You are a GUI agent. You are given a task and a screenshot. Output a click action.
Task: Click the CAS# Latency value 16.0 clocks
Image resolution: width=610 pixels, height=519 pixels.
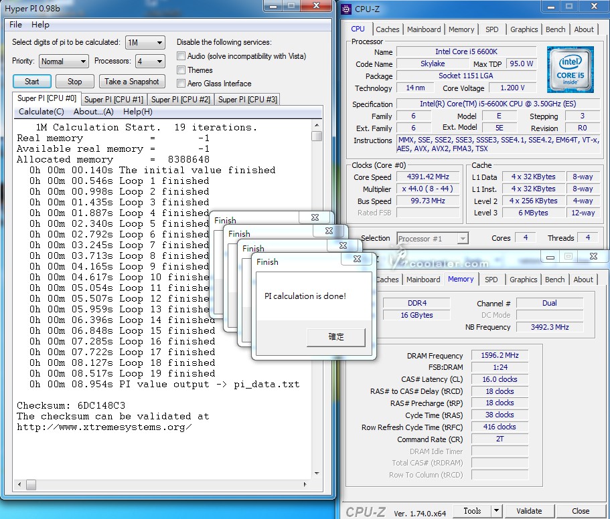pos(500,379)
